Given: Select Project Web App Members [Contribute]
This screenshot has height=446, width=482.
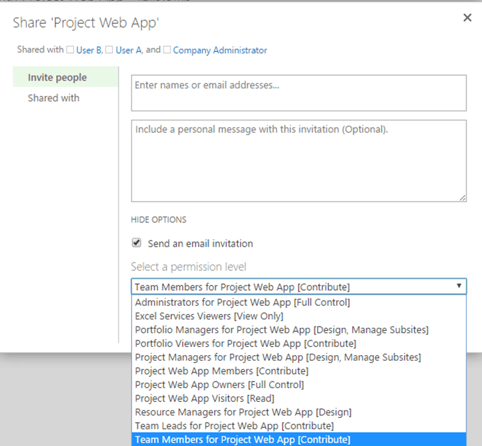Looking at the screenshot, I should (x=299, y=371).
